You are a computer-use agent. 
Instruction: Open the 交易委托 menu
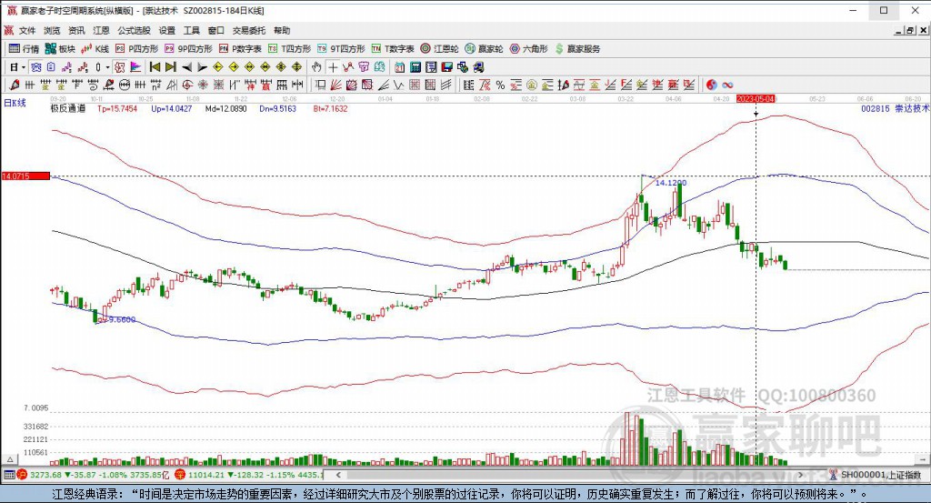coord(248,30)
